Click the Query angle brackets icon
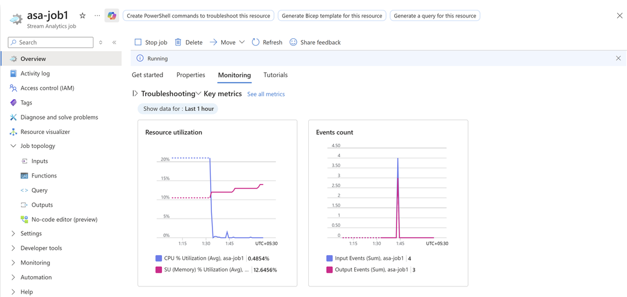 (x=24, y=190)
